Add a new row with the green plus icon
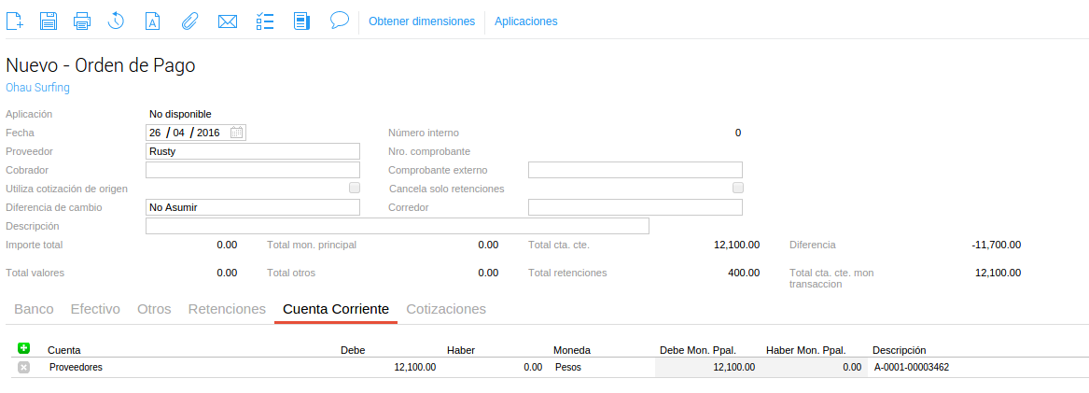 coord(24,348)
